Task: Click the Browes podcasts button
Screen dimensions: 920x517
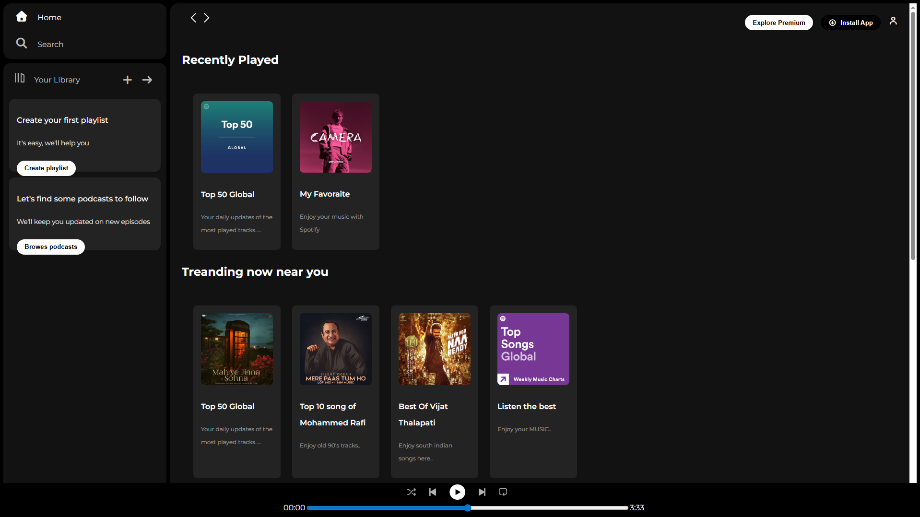Action: 51,247
